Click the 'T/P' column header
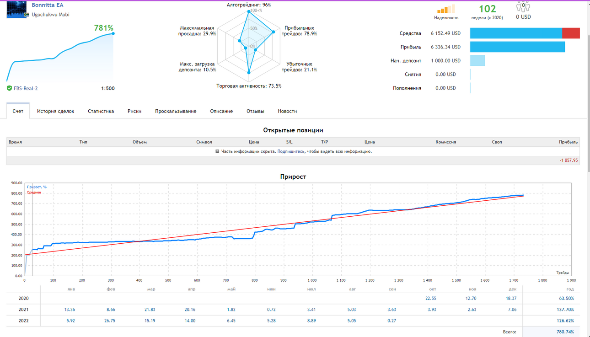This screenshot has height=337, width=590. tap(324, 142)
